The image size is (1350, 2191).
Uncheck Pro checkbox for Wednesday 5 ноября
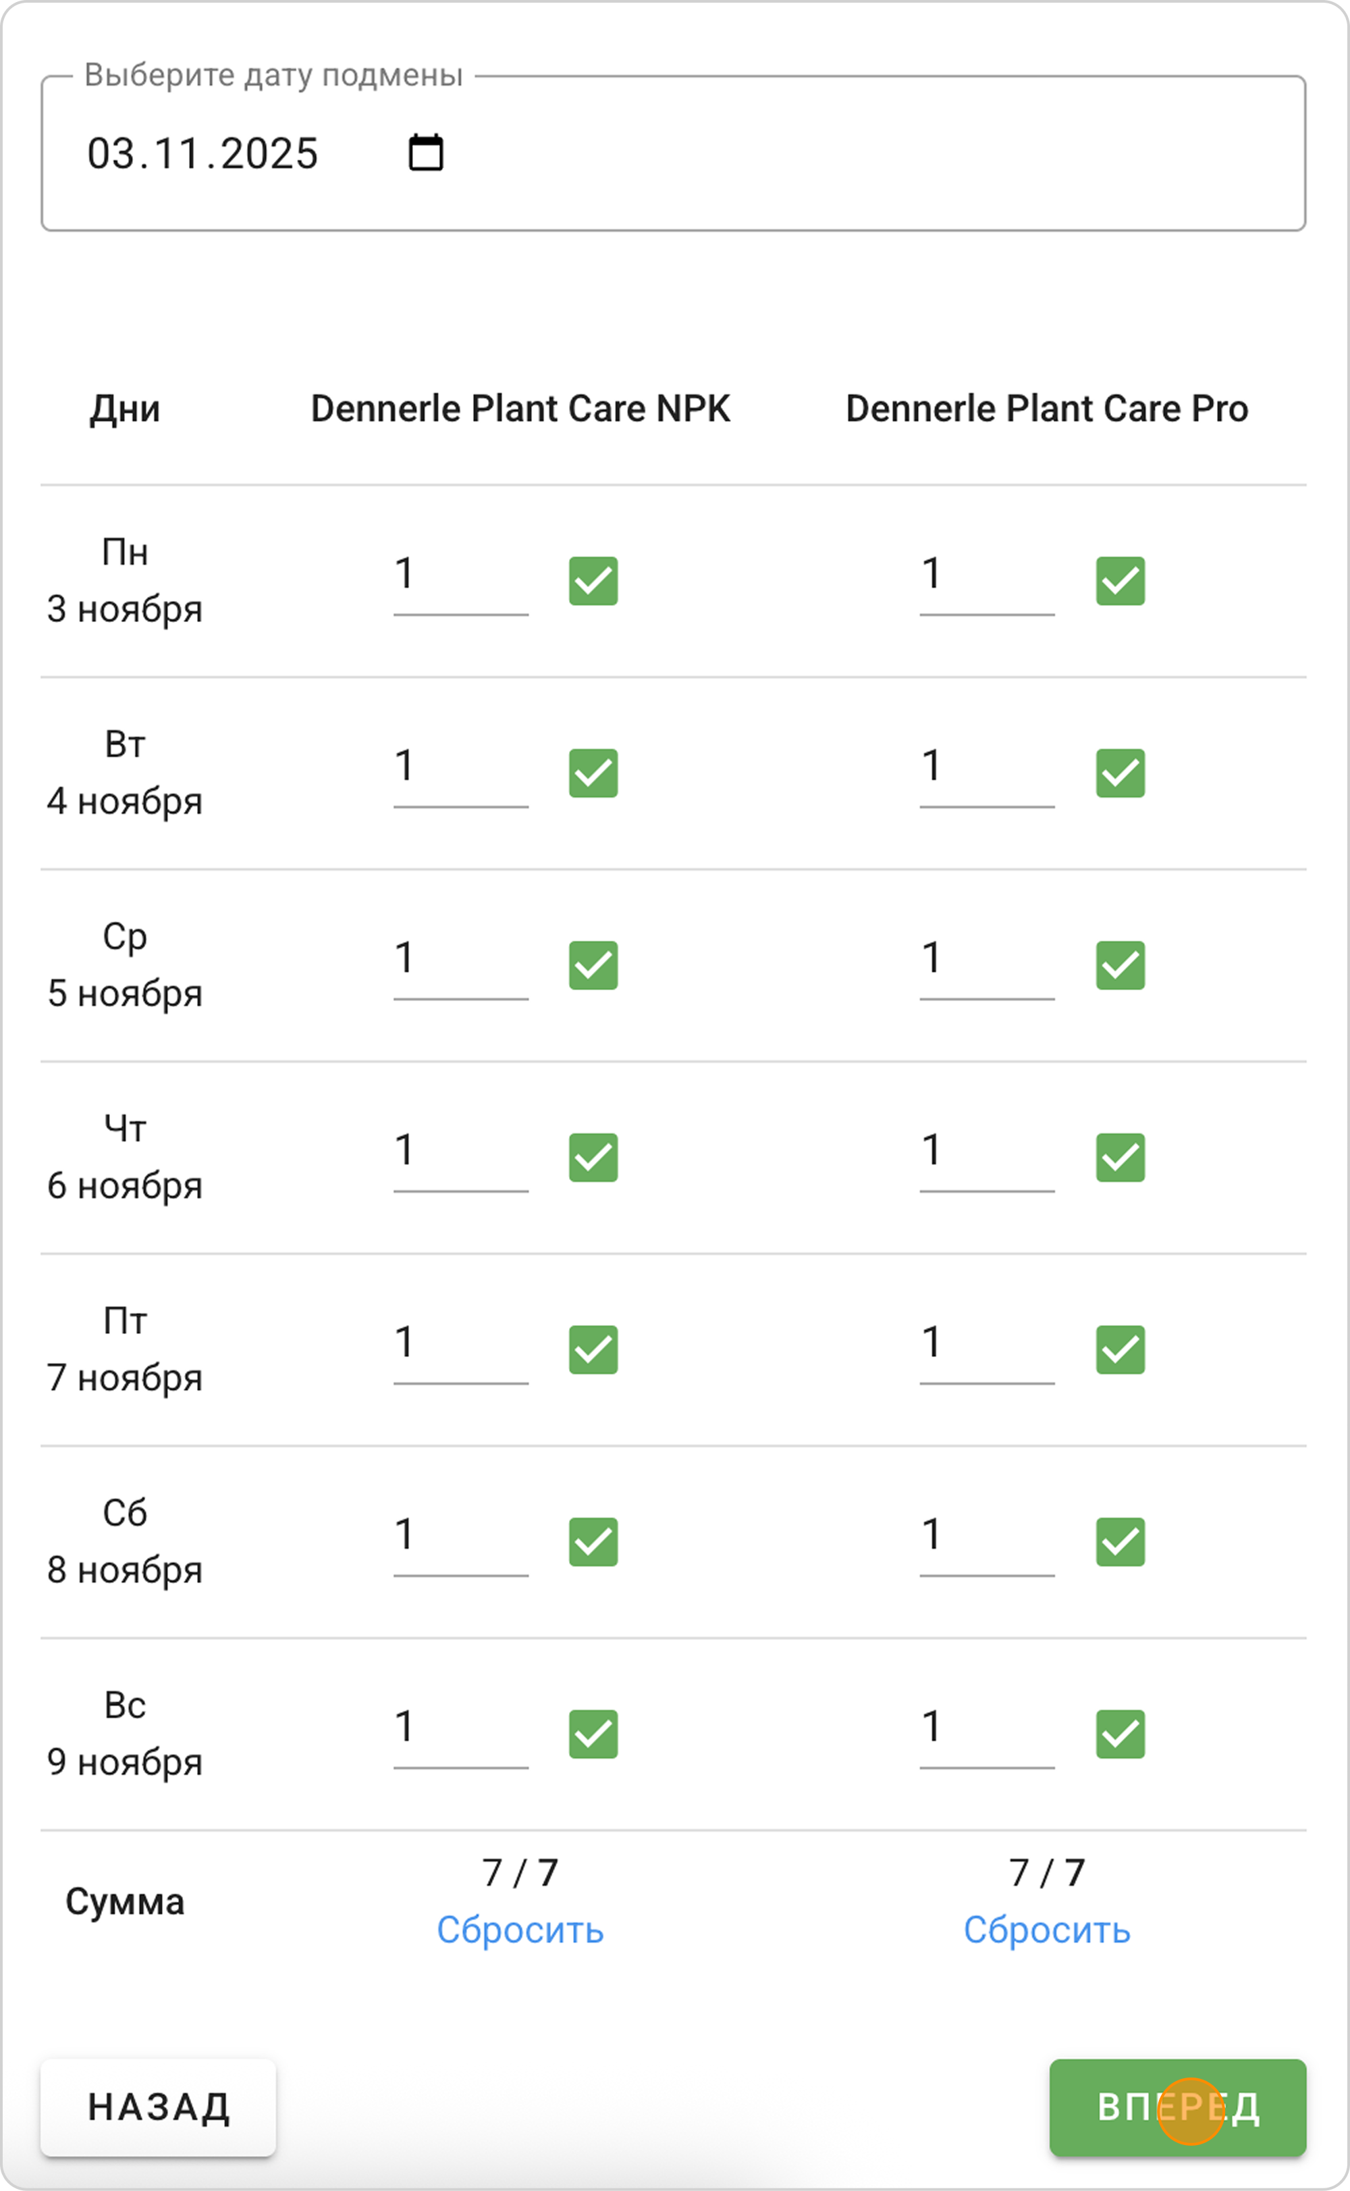(1120, 964)
